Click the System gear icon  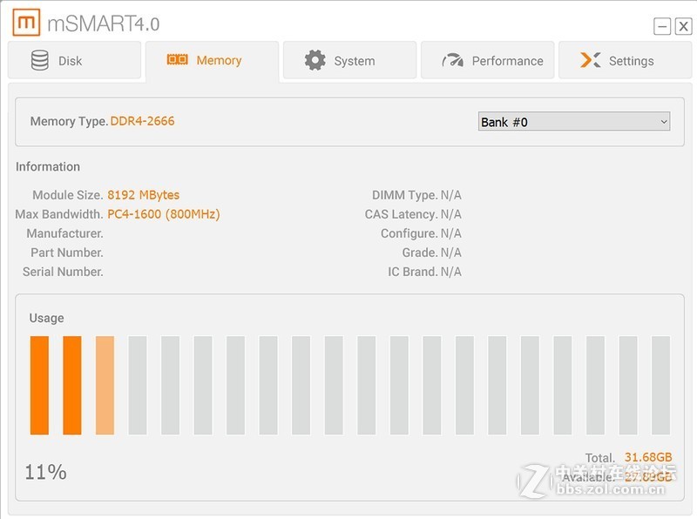(315, 60)
